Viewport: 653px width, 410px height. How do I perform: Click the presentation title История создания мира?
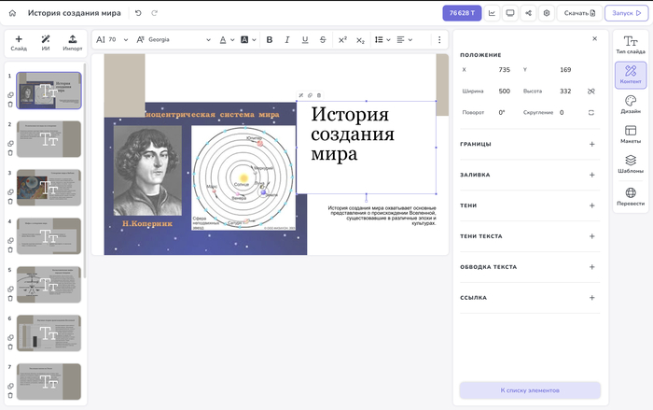[74, 13]
